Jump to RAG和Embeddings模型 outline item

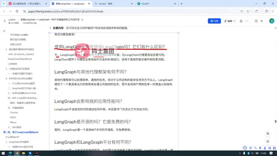(19, 78)
